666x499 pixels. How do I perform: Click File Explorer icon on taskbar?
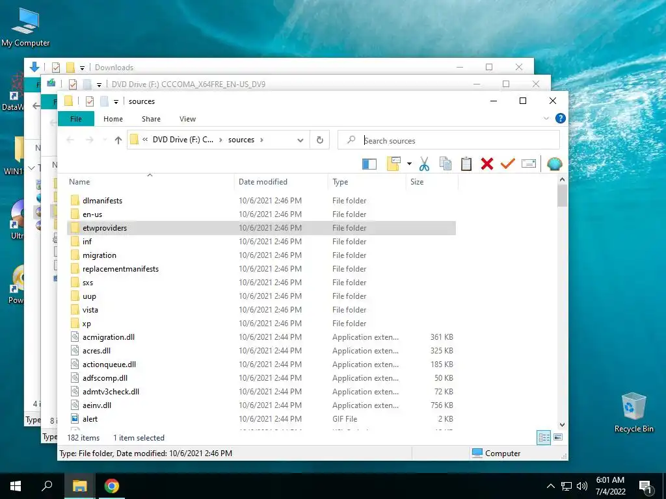79,486
